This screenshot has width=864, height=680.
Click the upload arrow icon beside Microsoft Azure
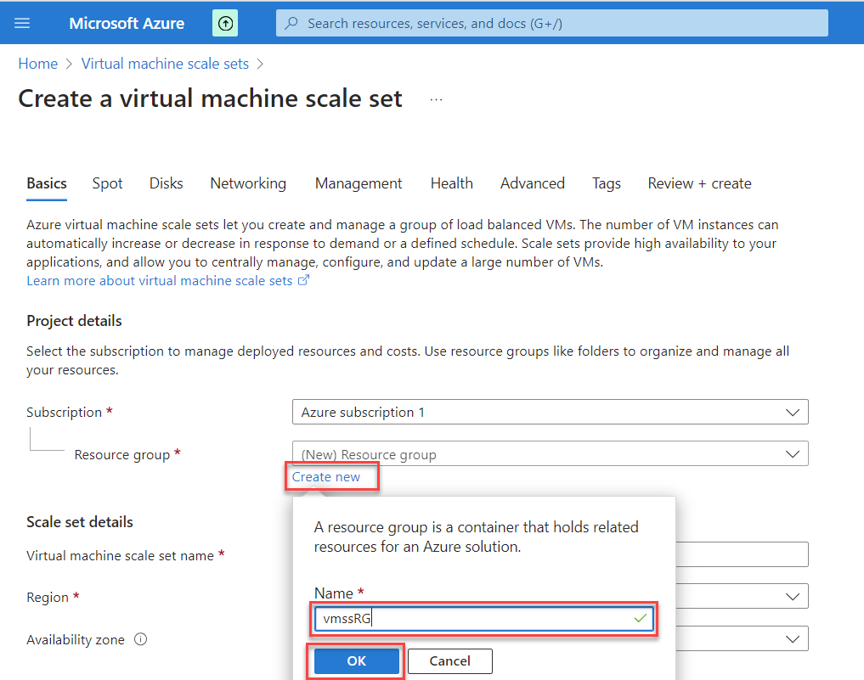click(224, 22)
